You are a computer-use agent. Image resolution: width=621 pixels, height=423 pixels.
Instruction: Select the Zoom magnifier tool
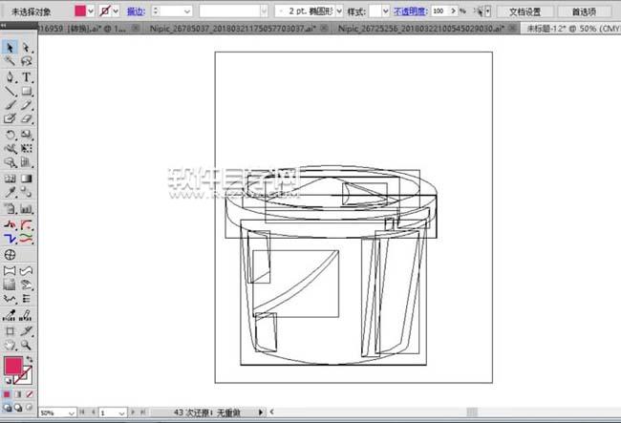pos(26,345)
